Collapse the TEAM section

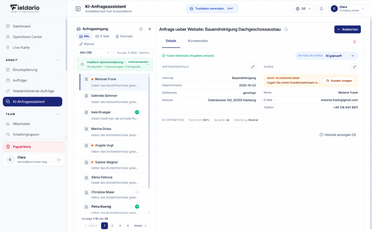coord(58,114)
